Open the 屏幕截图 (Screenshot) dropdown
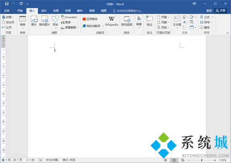The width and height of the screenshot is (231, 163). point(70,28)
